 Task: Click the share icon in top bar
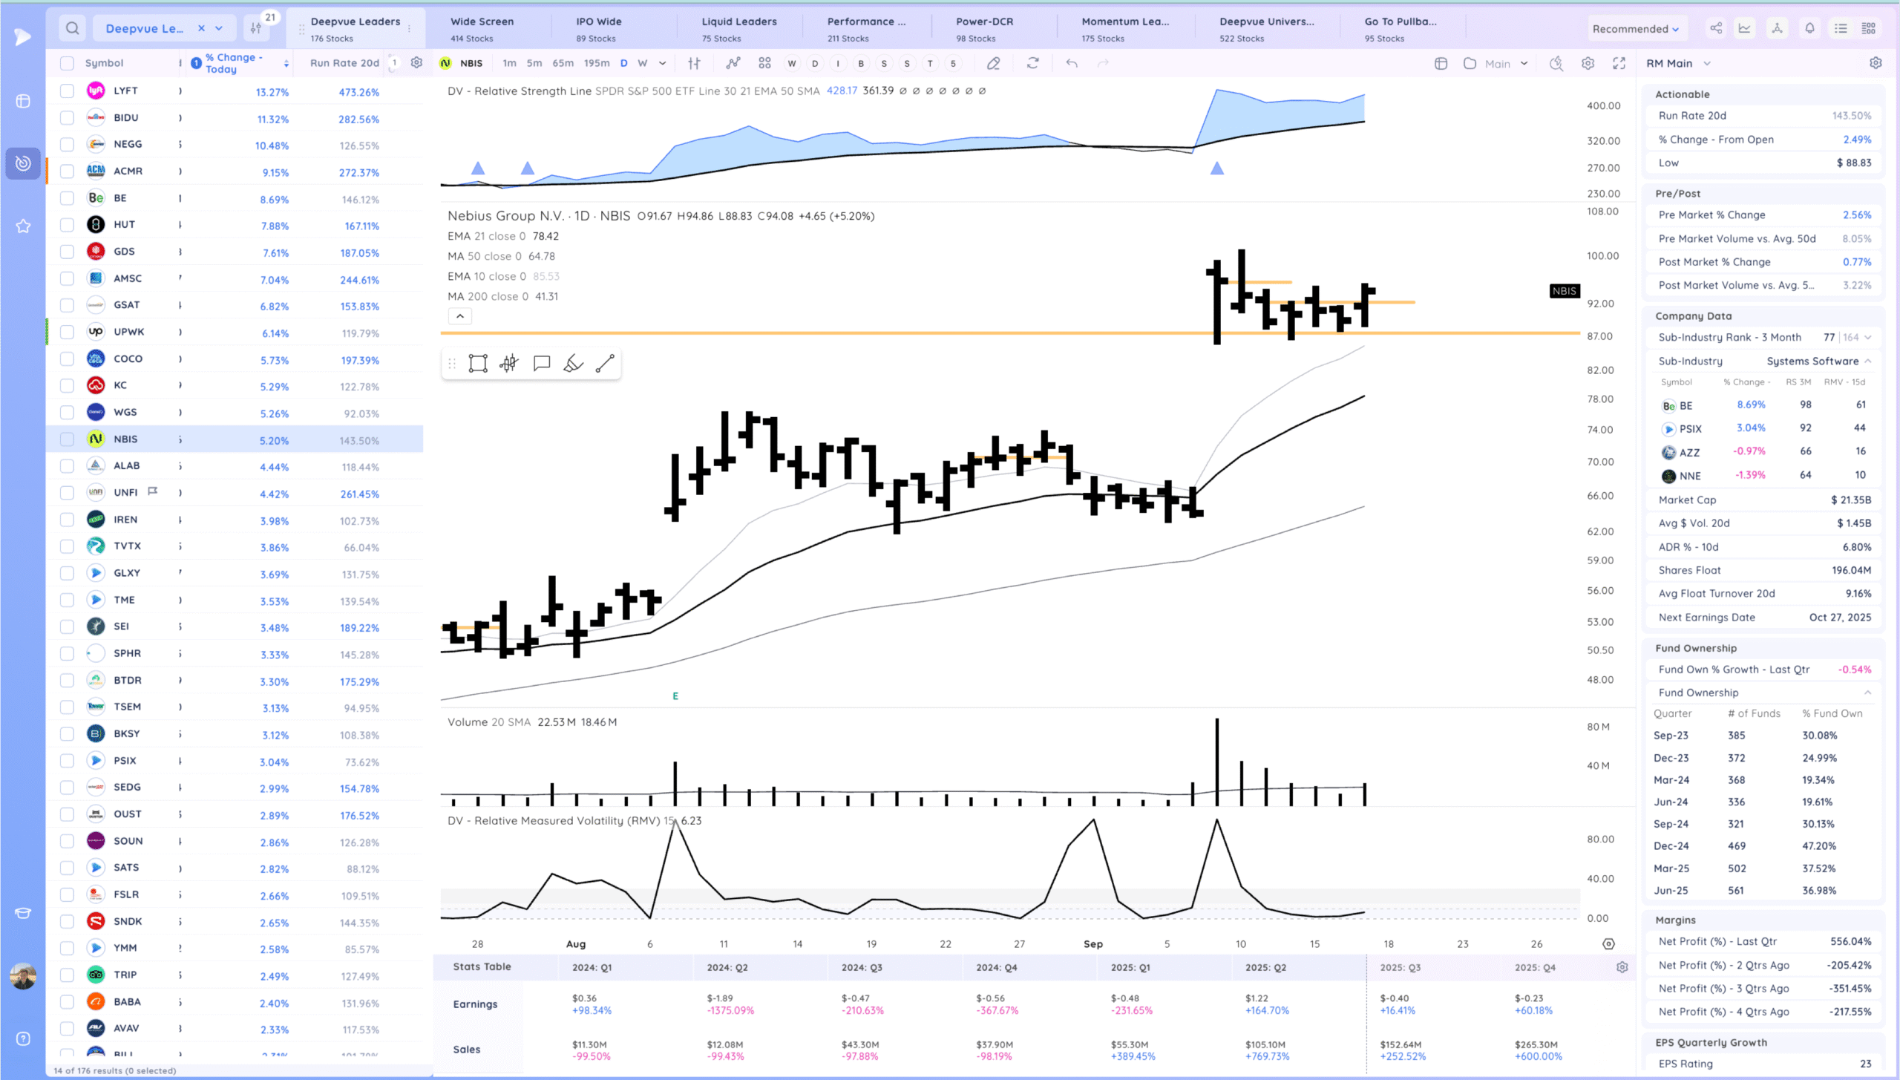1716,28
